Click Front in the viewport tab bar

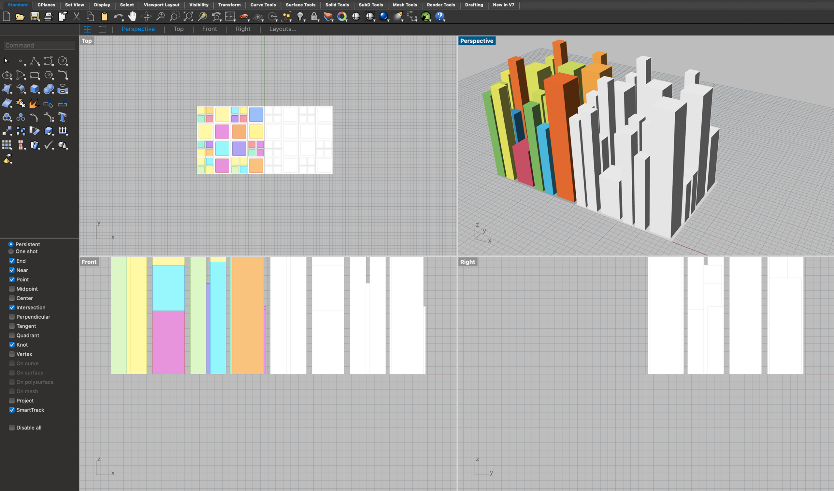point(209,29)
